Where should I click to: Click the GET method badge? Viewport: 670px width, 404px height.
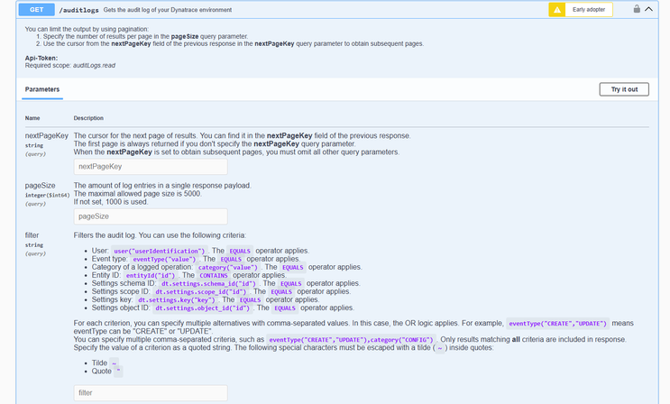coord(36,10)
